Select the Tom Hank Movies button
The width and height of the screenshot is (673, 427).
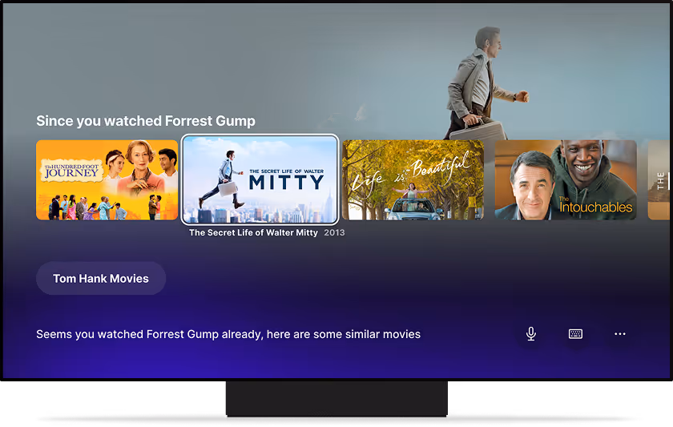click(x=101, y=278)
